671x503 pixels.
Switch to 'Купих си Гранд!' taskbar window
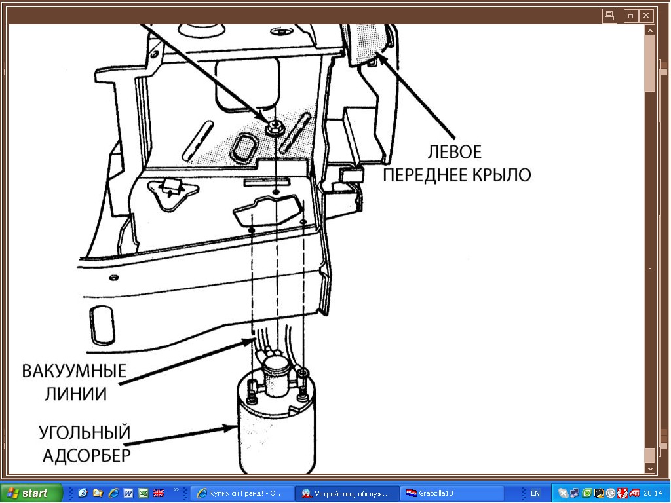240,493
